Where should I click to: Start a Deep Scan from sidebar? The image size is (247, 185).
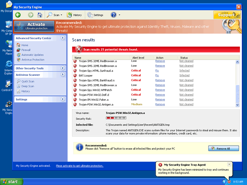click(x=27, y=86)
